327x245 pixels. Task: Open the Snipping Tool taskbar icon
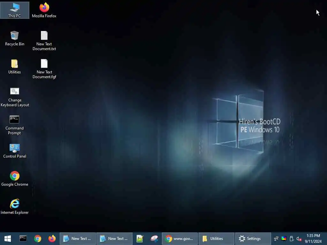[154, 239]
